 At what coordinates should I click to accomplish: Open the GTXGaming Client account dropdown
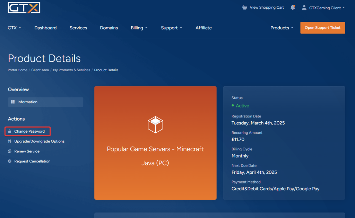(x=323, y=8)
